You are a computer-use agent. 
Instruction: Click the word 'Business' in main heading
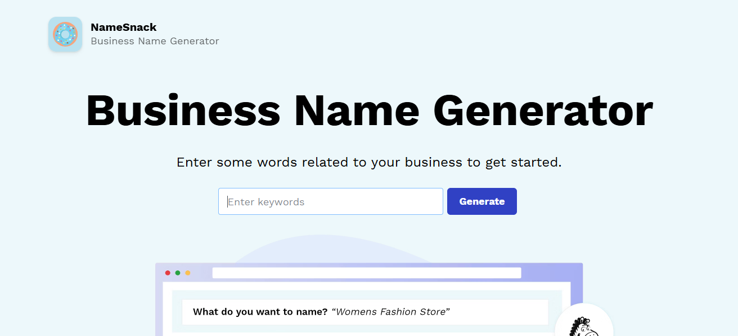point(183,111)
